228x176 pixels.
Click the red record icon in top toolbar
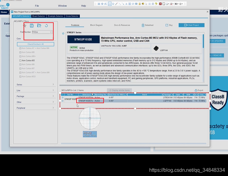[x=160, y=4]
